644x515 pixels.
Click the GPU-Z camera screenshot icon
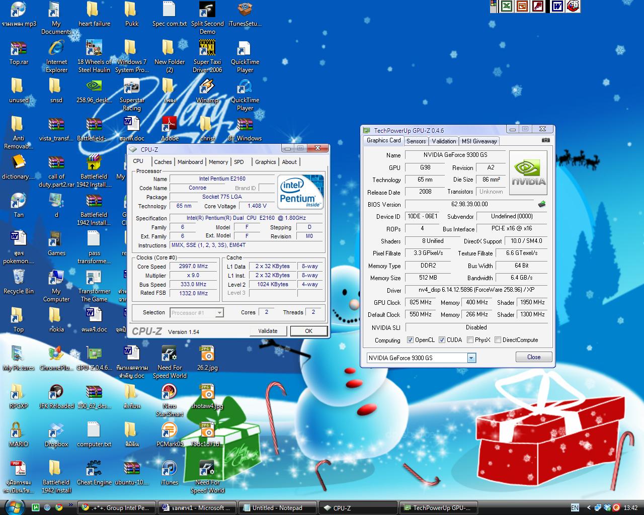(545, 141)
